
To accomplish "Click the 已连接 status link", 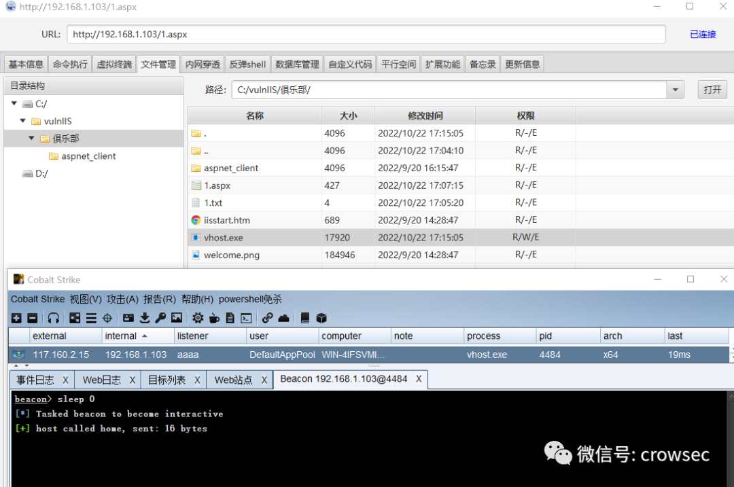I will tap(703, 34).
